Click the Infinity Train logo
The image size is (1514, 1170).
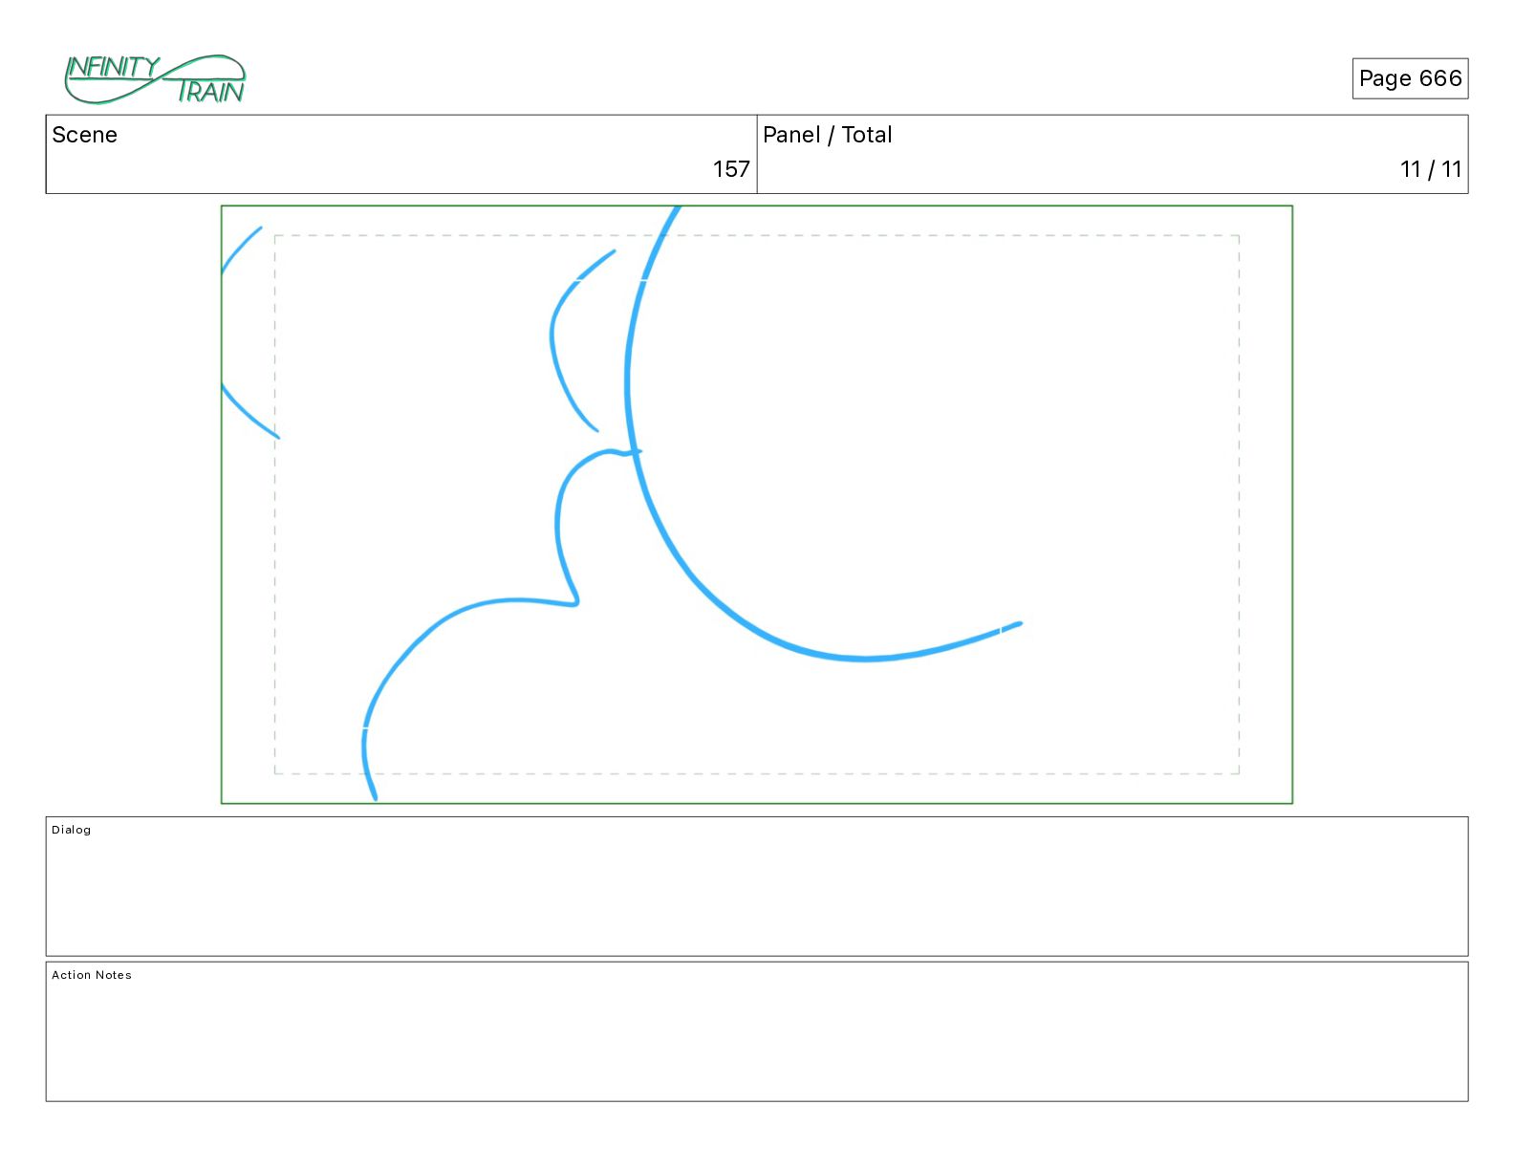coord(155,79)
